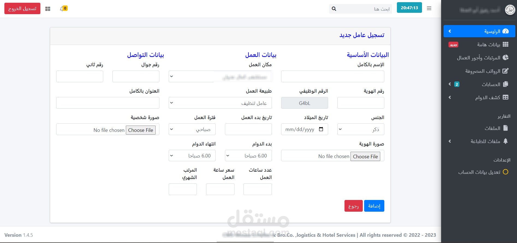Go to الرئيسية in the sidebar
517x243 pixels.
click(x=479, y=31)
